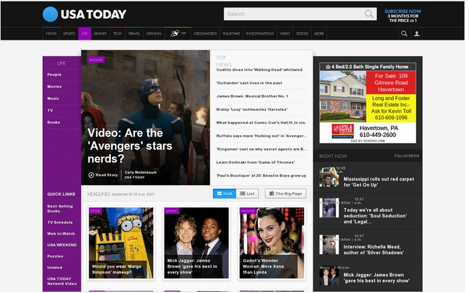The width and height of the screenshot is (469, 293).
Task: Click the Read Story play icon
Action: (x=91, y=175)
